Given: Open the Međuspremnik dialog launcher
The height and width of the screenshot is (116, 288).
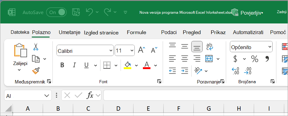Looking at the screenshot, I should tap(49, 81).
